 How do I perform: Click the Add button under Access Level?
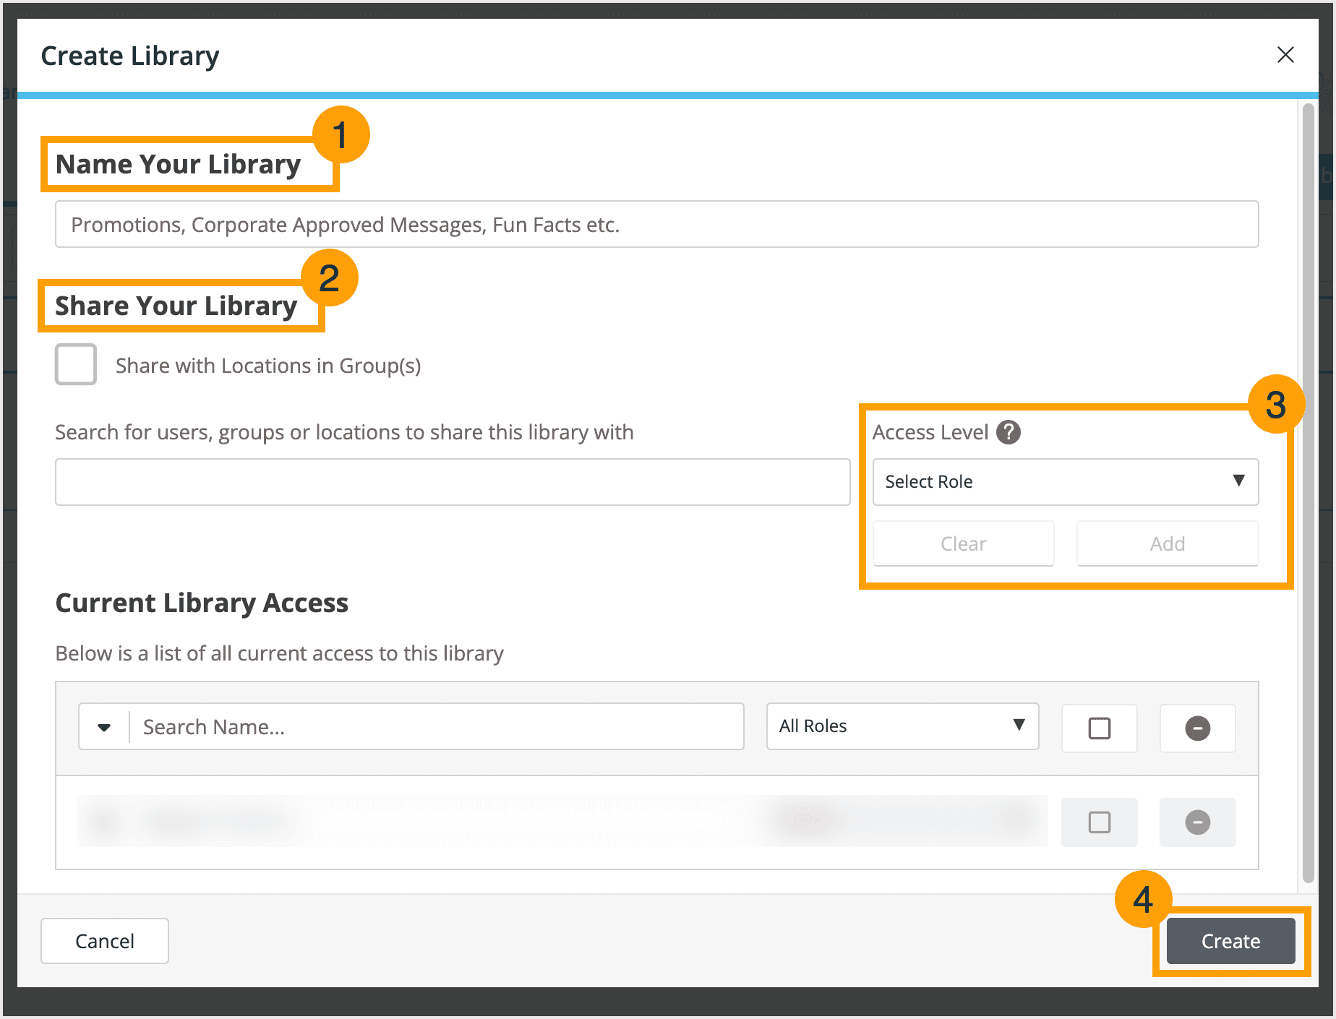1167,543
